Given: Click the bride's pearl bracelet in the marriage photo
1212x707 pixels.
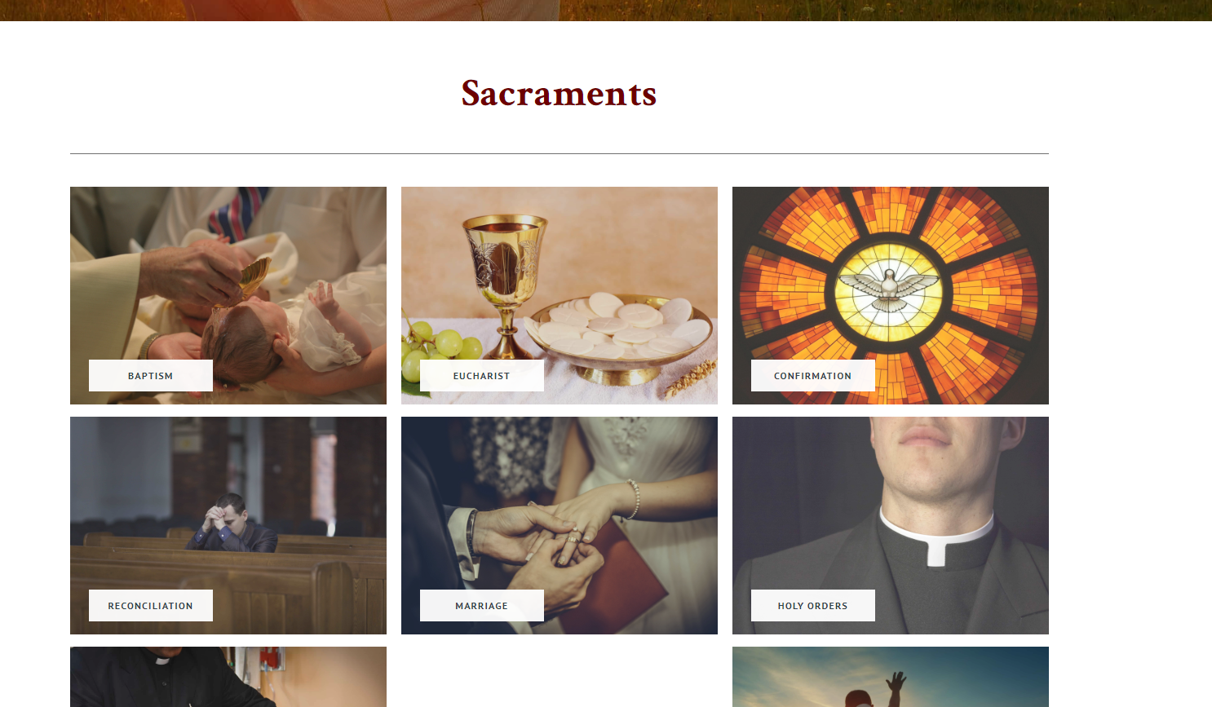Looking at the screenshot, I should tap(633, 499).
